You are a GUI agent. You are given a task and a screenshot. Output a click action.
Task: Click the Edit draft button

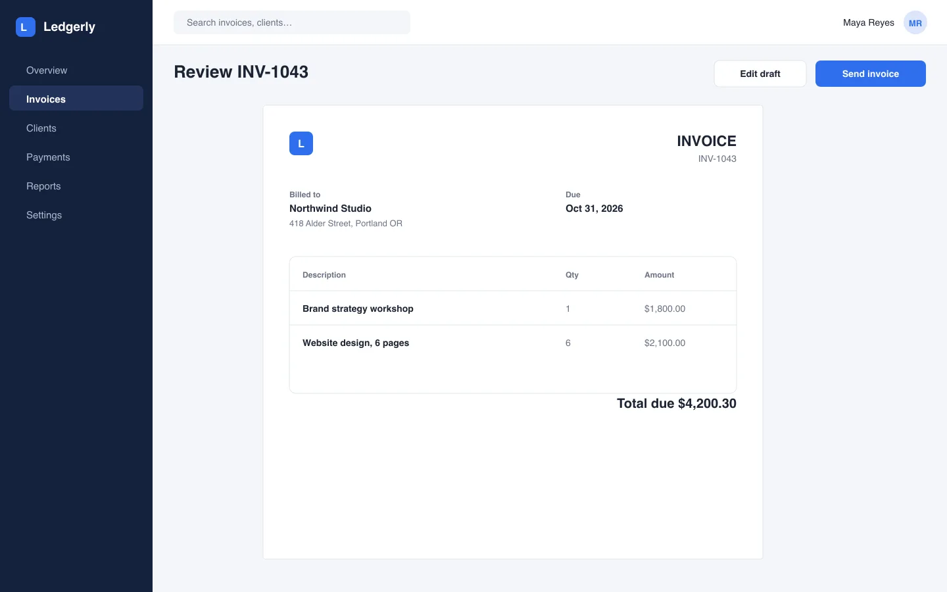pyautogui.click(x=760, y=74)
